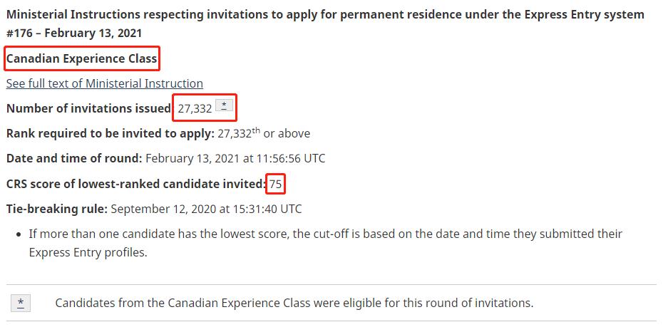The image size is (668, 327).
Task: Click the asterisk return link in the bottom footnote
Action: pyautogui.click(x=21, y=303)
